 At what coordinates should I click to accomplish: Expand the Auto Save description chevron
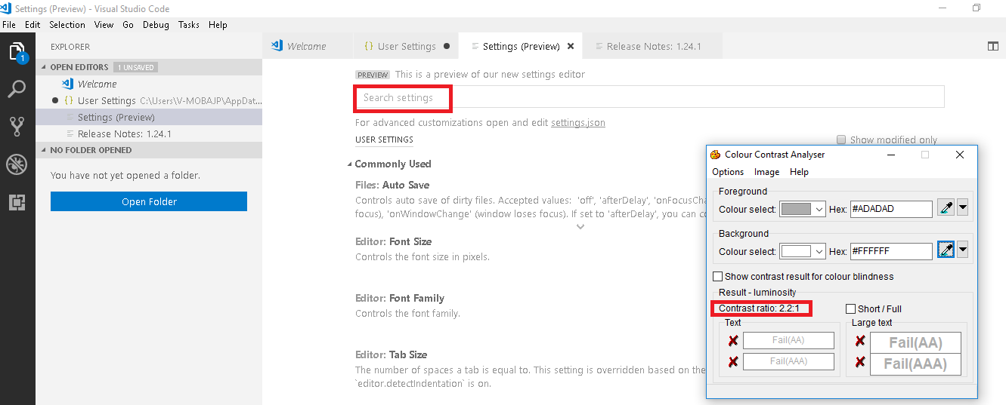click(x=580, y=226)
